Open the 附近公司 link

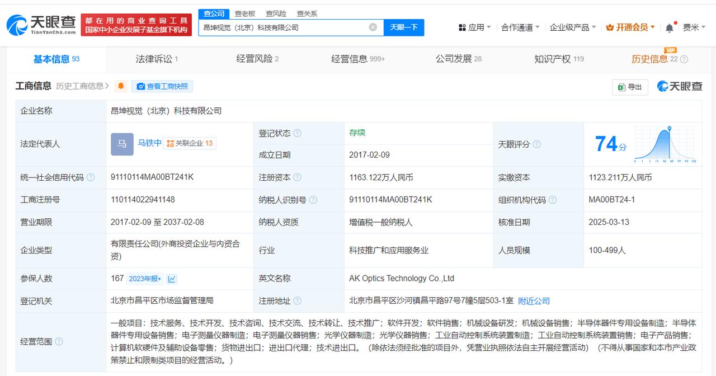534,301
